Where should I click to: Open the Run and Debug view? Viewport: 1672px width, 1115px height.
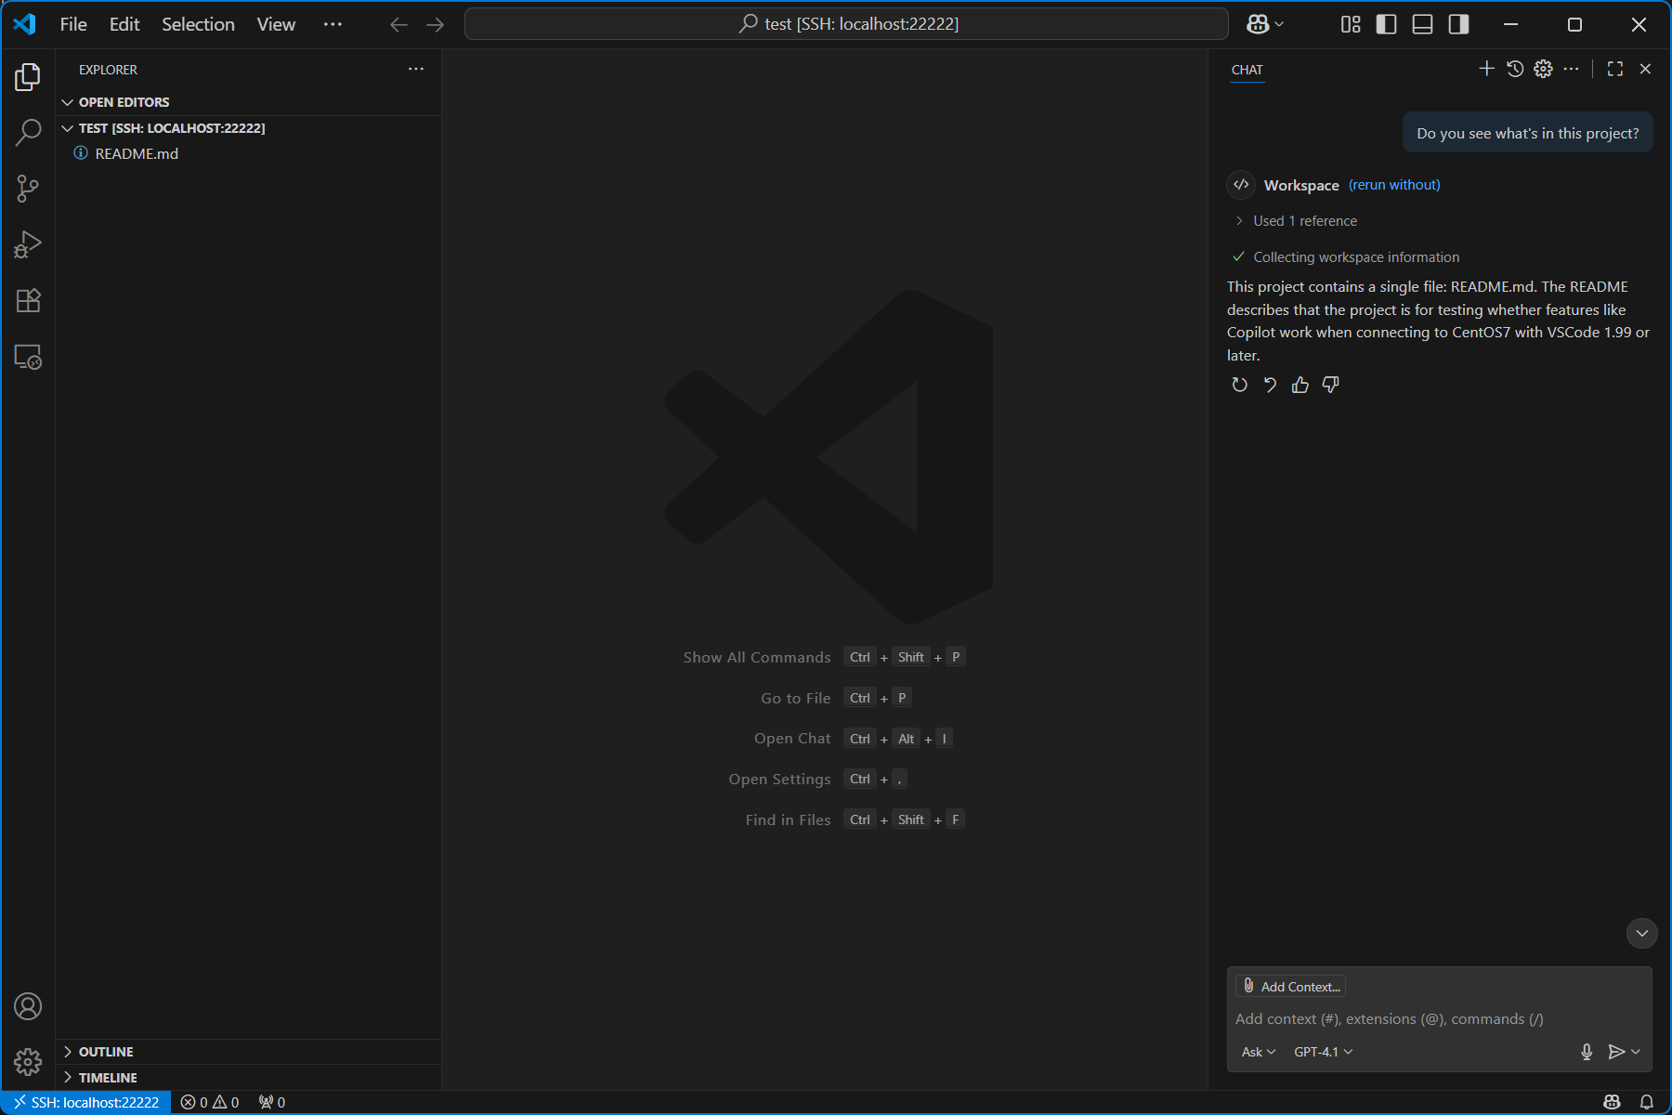point(28,245)
